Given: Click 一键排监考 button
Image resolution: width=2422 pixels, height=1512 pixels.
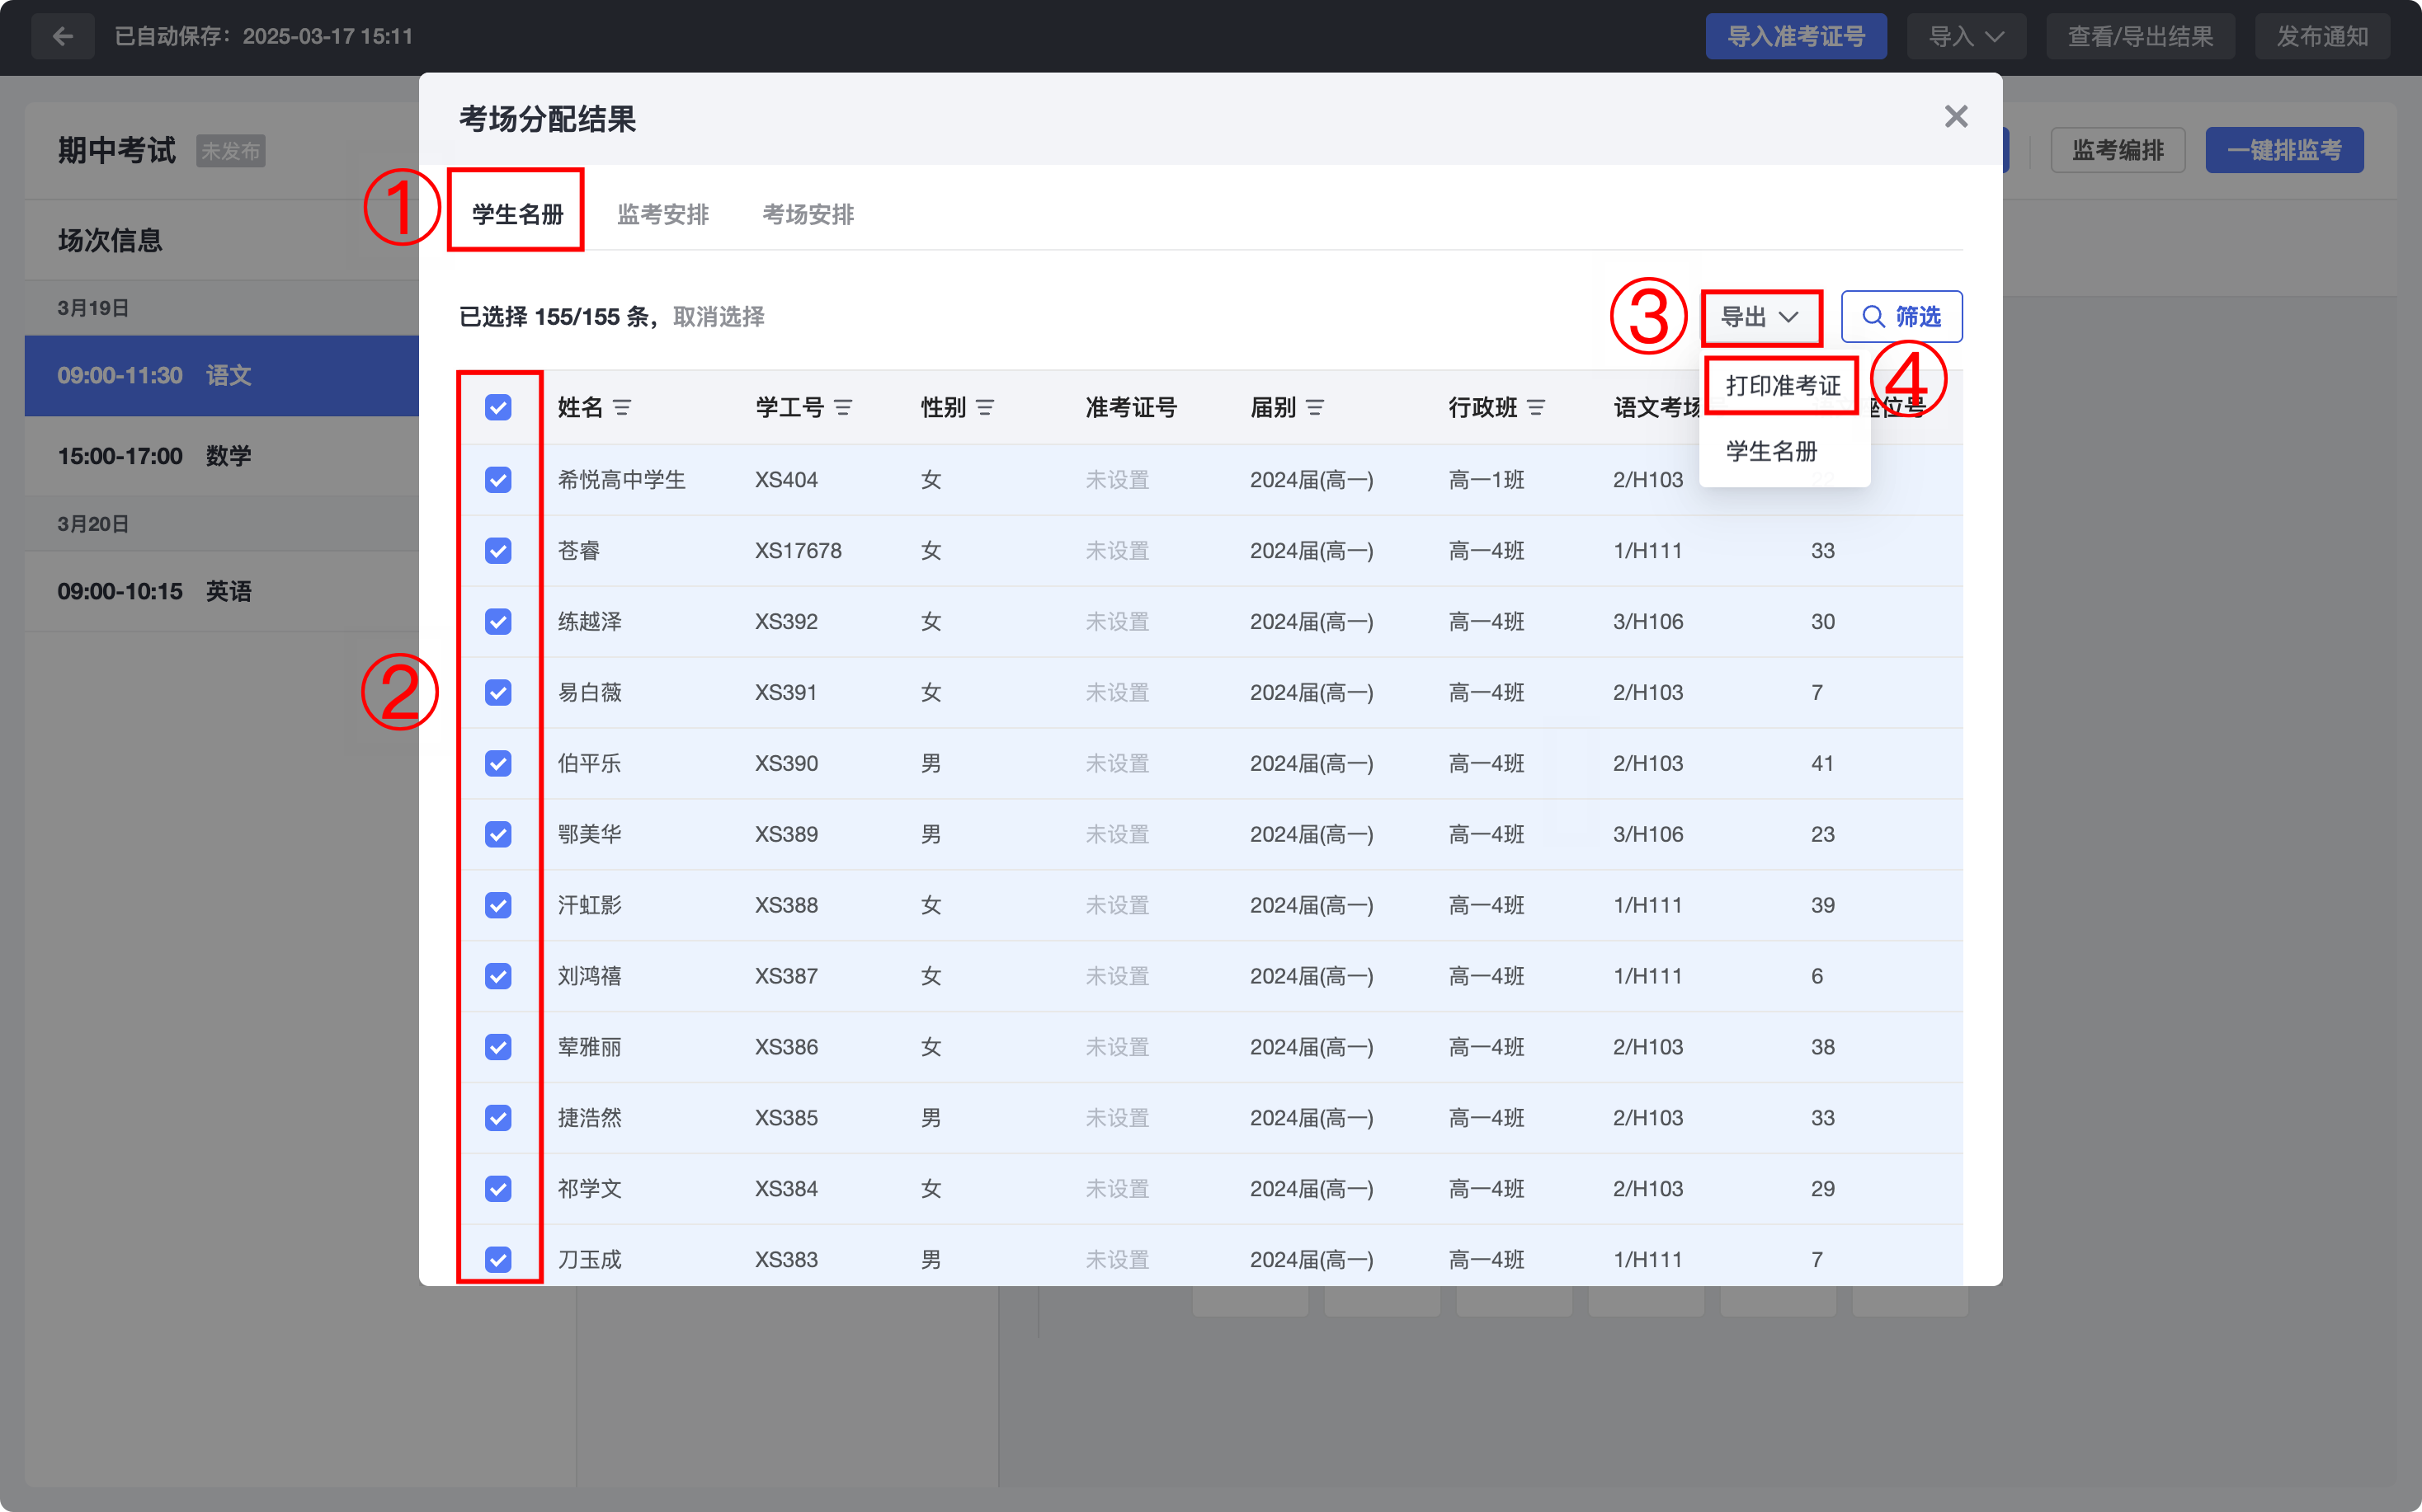Looking at the screenshot, I should click(2284, 150).
